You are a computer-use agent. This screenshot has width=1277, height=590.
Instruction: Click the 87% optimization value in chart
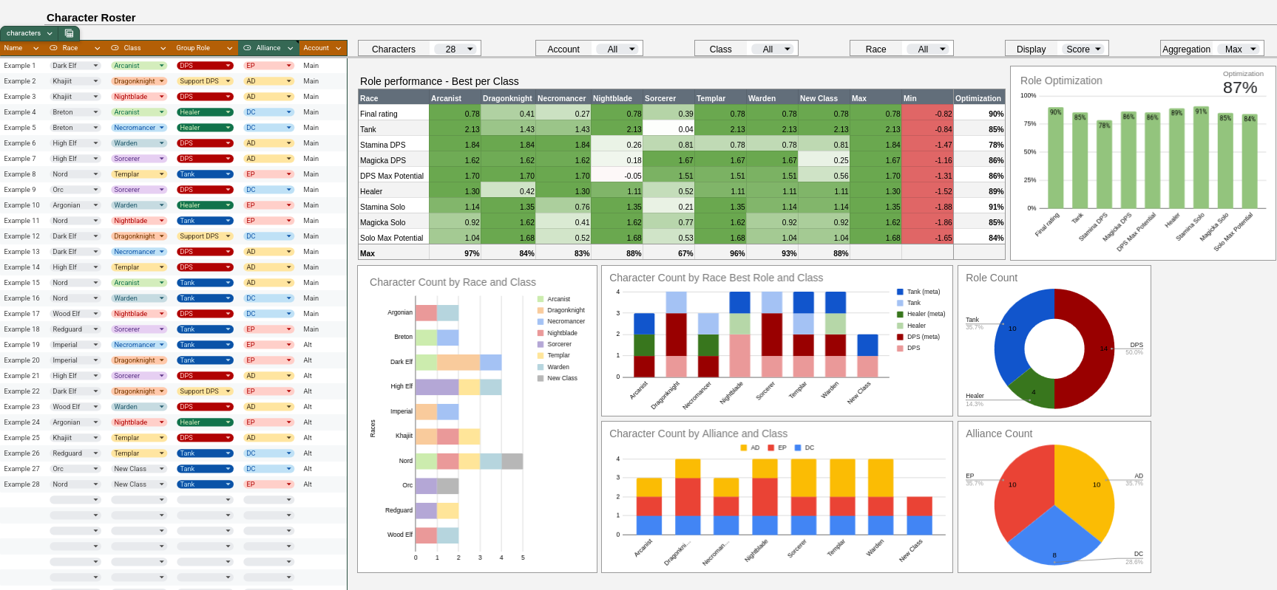1240,88
